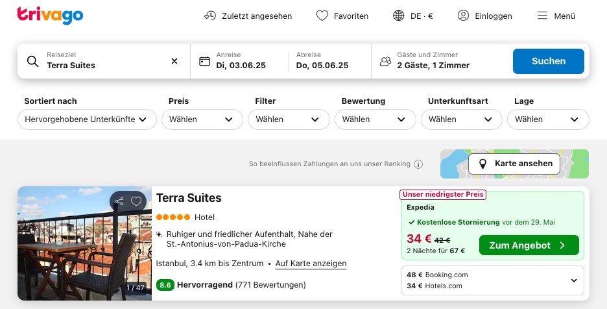The image size is (607, 309).
Task: Click the Expedia provider label
Action: pos(420,208)
